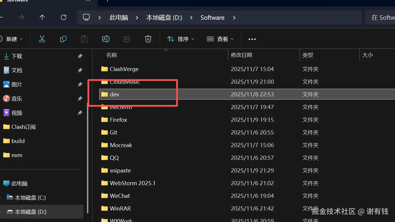Select the snipaste folder
The height and width of the screenshot is (222, 395).
click(120, 170)
